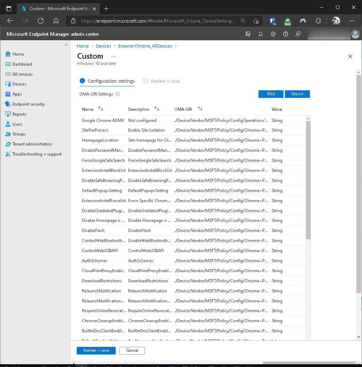Click the Cancel button

pos(132,350)
